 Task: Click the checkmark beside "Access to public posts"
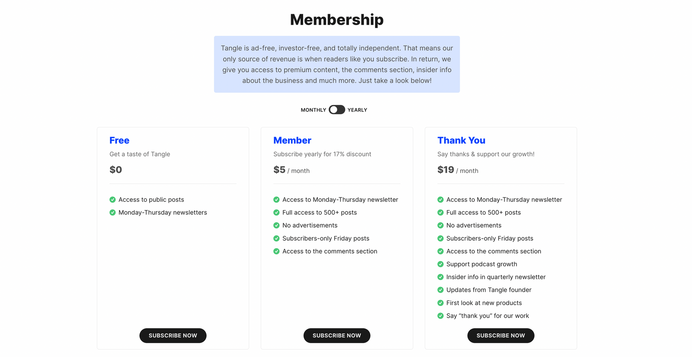click(x=112, y=199)
